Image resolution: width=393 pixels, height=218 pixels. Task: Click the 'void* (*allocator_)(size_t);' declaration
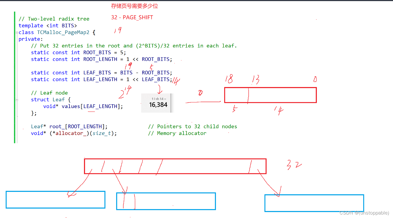point(74,133)
